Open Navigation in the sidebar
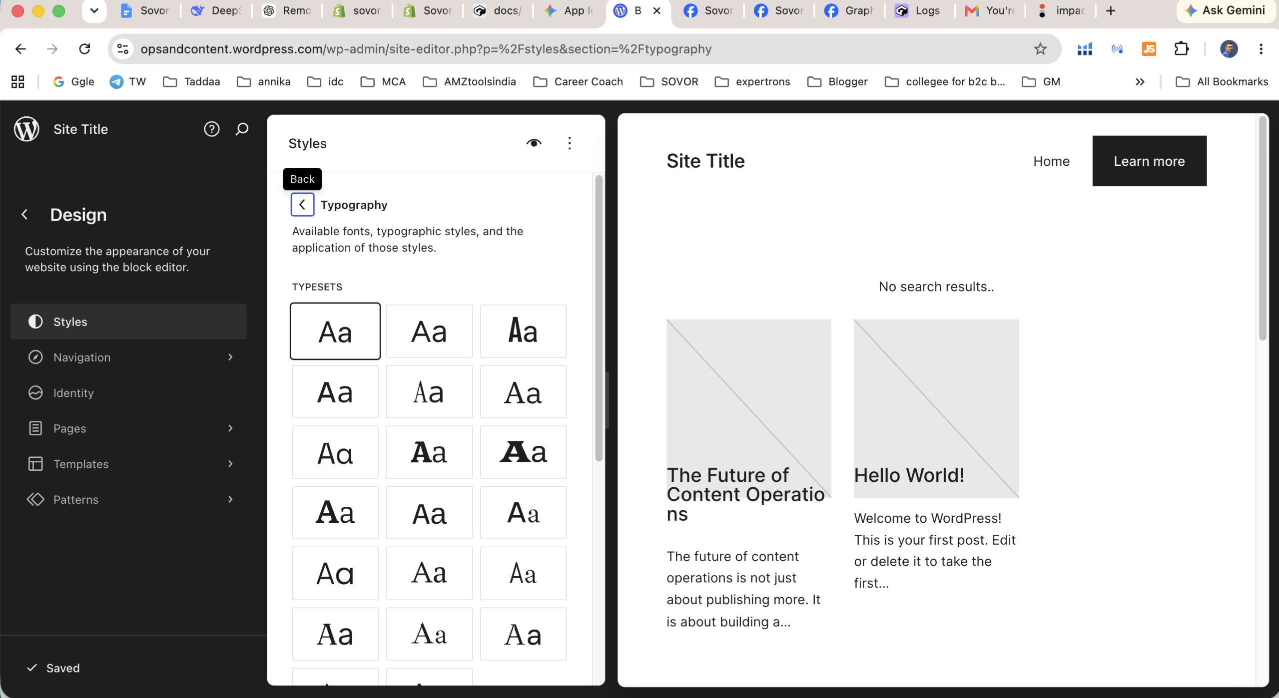The height and width of the screenshot is (698, 1279). pos(128,357)
